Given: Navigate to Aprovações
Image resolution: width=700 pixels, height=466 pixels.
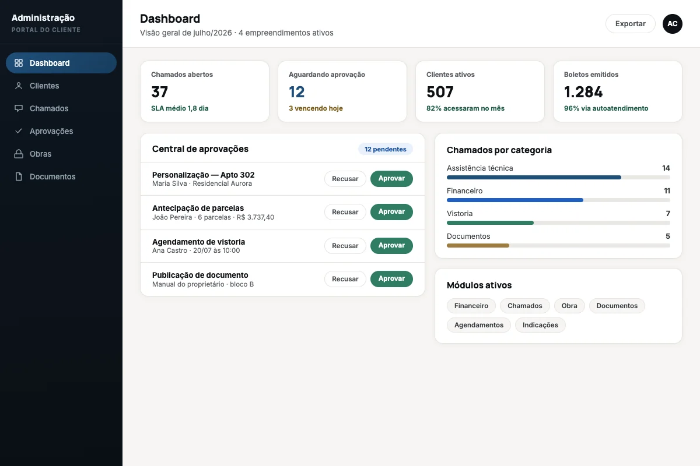Looking at the screenshot, I should pos(61,131).
